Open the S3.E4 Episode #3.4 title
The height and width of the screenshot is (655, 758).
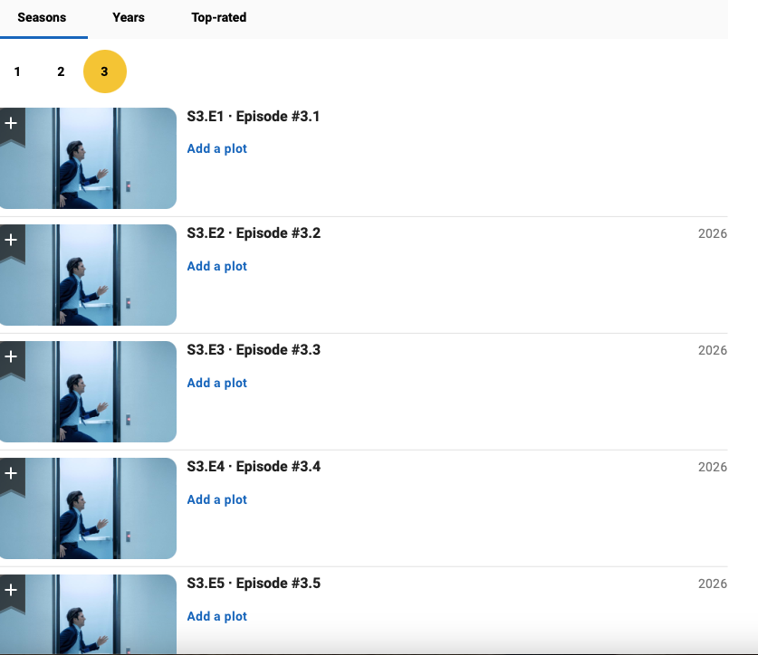pyautogui.click(x=254, y=467)
